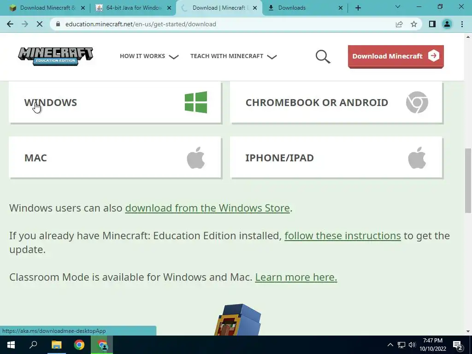Open the Chrome profile avatar
472x354 pixels.
click(447, 24)
